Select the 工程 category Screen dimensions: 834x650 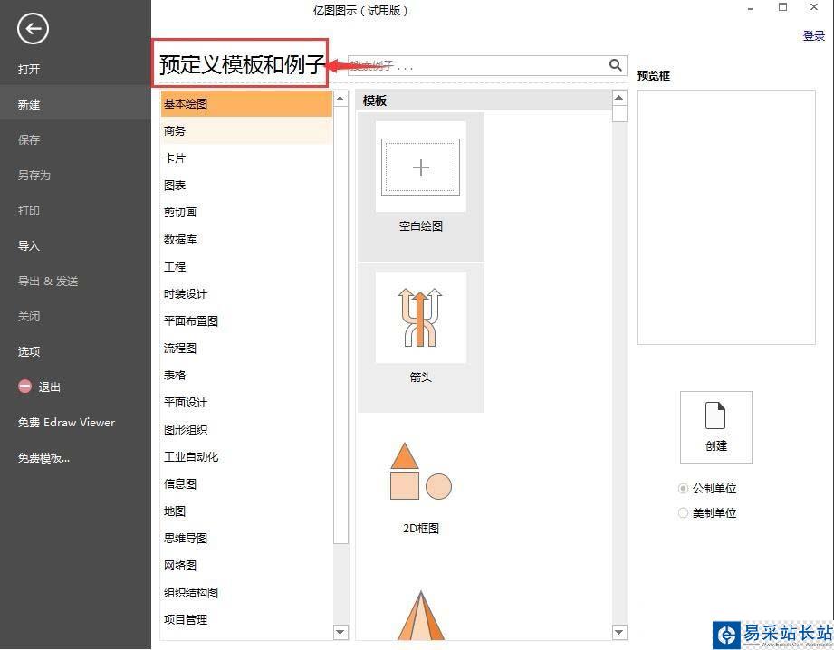(247, 266)
